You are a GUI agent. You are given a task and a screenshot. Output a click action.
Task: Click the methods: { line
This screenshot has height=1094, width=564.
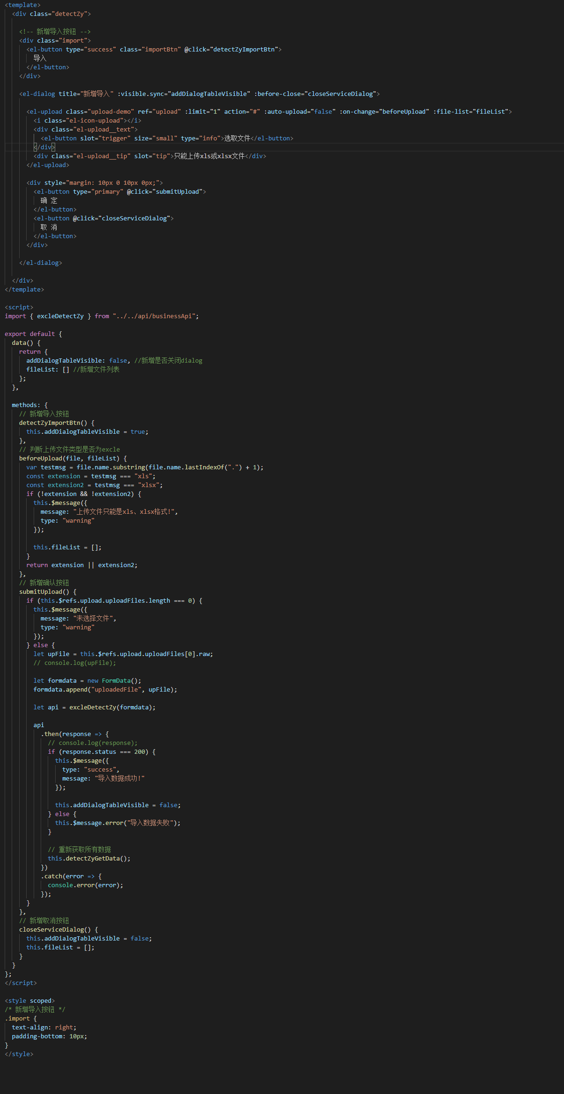[x=30, y=405]
